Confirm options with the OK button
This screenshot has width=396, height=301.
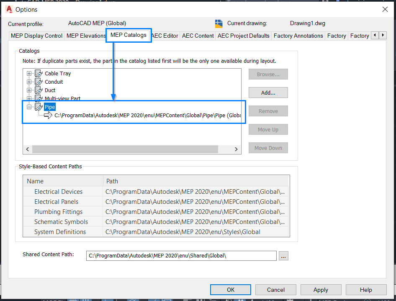tap(231, 290)
